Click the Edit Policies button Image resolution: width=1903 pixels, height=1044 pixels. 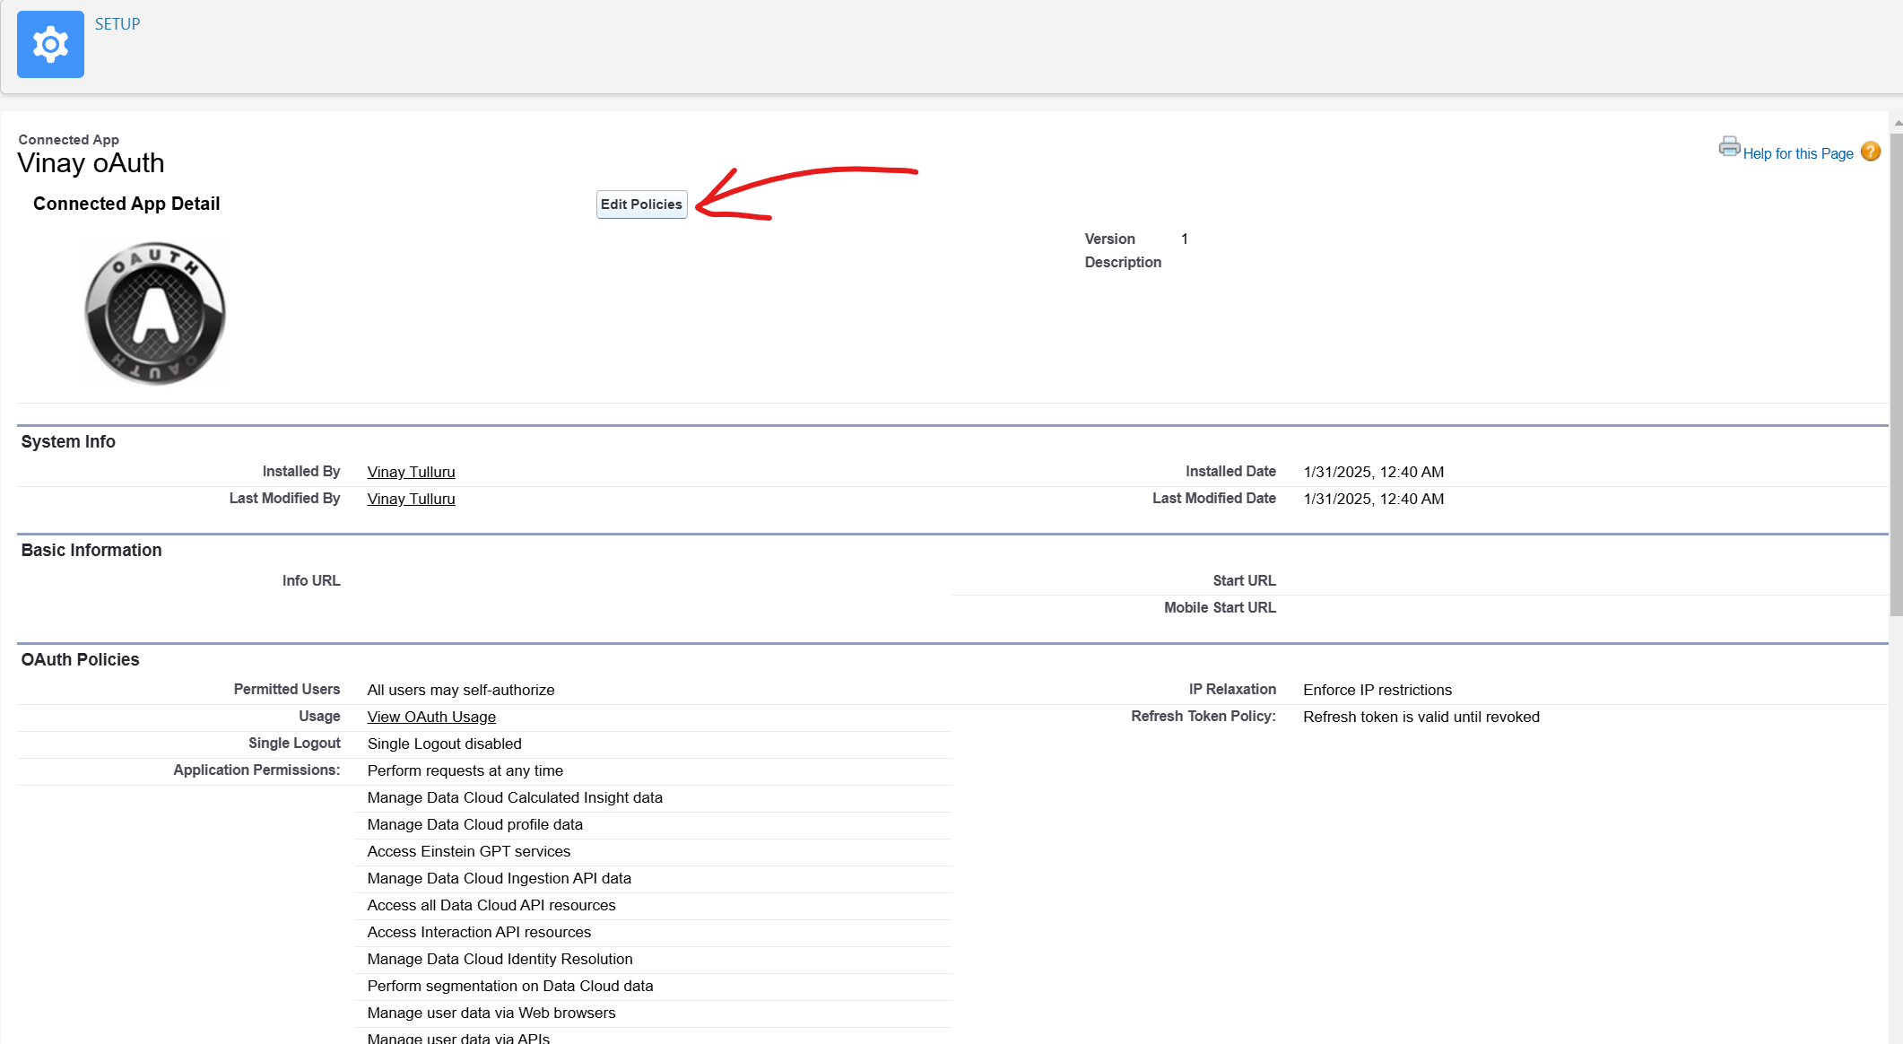coord(642,204)
